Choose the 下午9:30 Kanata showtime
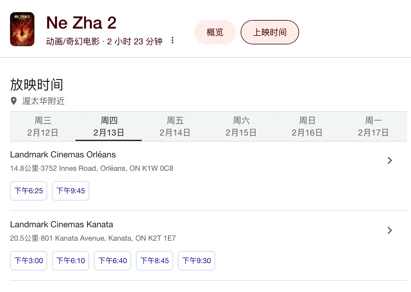This screenshot has height=292, width=411. pos(197,261)
